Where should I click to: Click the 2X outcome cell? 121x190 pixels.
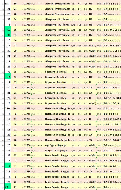pyautogui.click(x=90, y=150)
